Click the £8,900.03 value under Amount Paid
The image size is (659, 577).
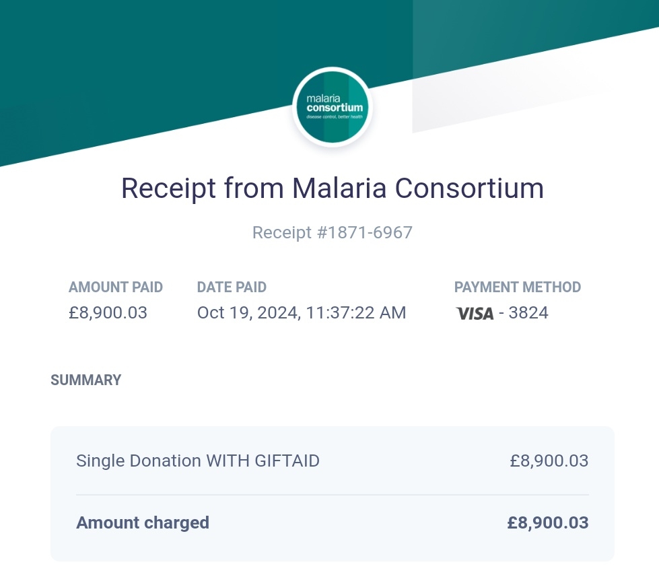click(108, 312)
